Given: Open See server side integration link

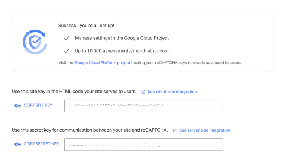Looking at the screenshot, I should 205,130.
